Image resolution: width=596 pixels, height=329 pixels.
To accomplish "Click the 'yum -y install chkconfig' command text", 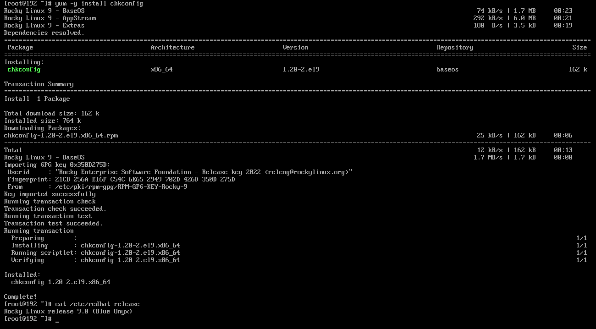I will 99,4.
